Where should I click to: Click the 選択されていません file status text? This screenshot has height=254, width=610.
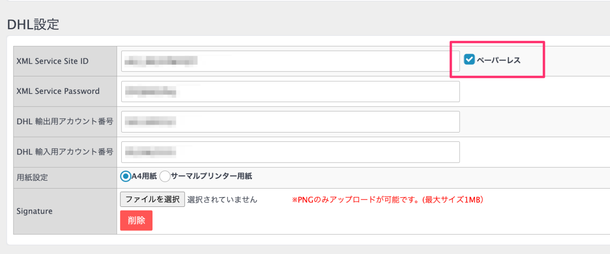pos(222,200)
